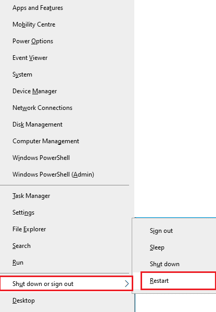
Task: Click Restart in the submenu
Action: 178,281
